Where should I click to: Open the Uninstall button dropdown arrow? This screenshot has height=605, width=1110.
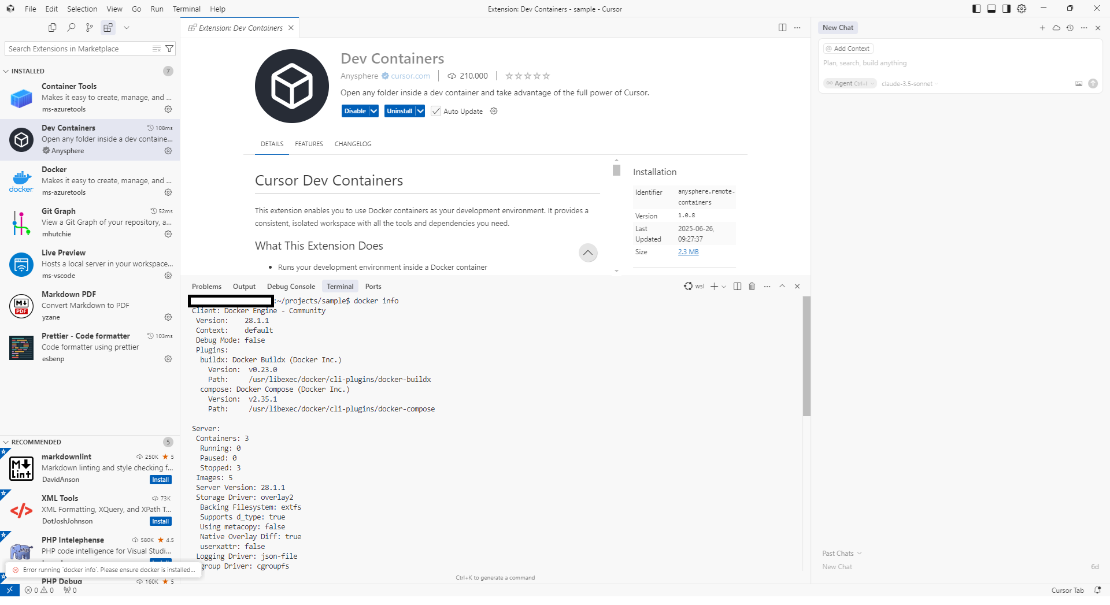click(x=420, y=111)
